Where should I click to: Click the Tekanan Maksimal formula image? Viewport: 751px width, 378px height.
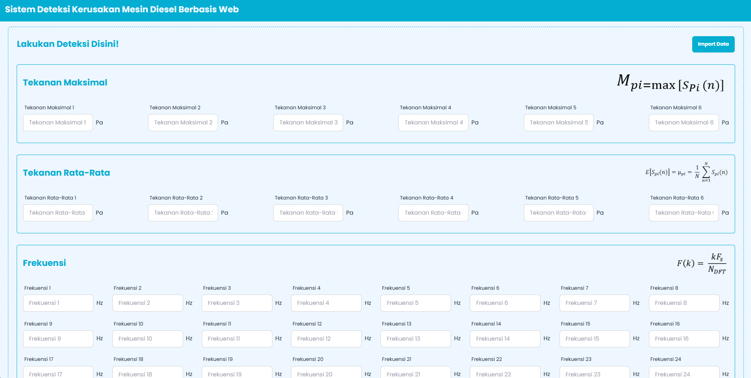click(670, 83)
